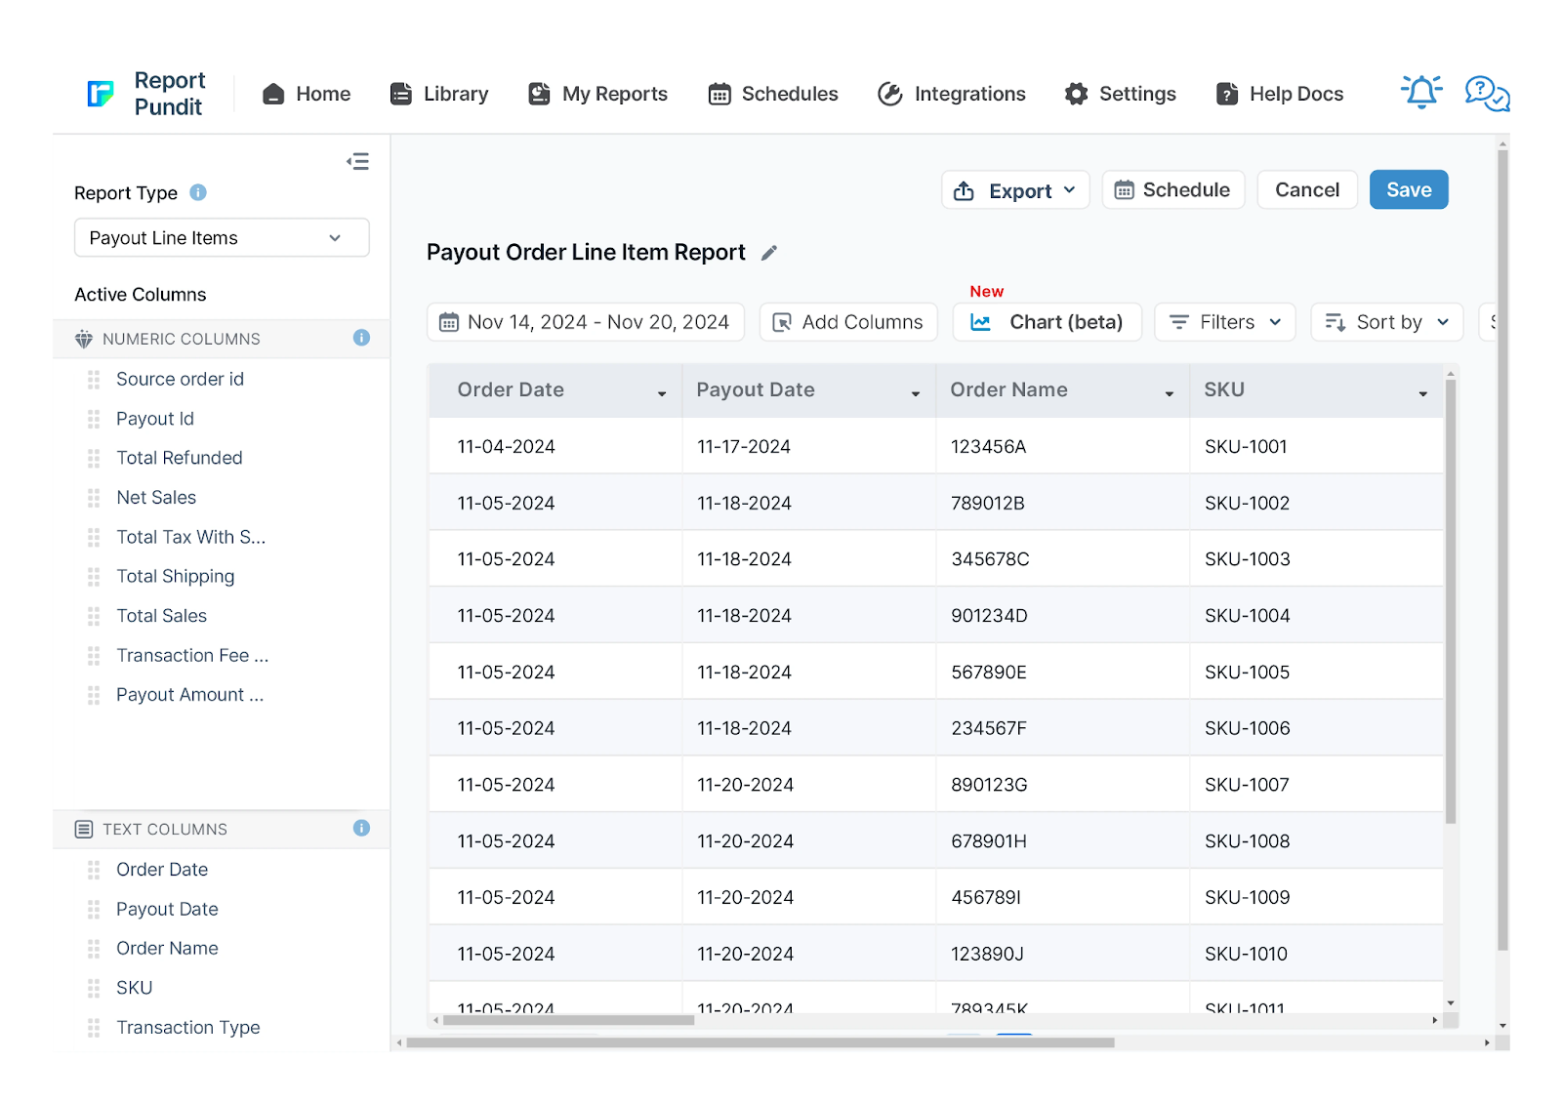Open the help chat bubble icon

tap(1487, 94)
